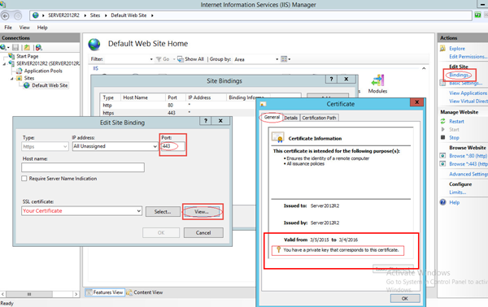Open the File menu
This screenshot has height=307, width=488.
point(8,28)
